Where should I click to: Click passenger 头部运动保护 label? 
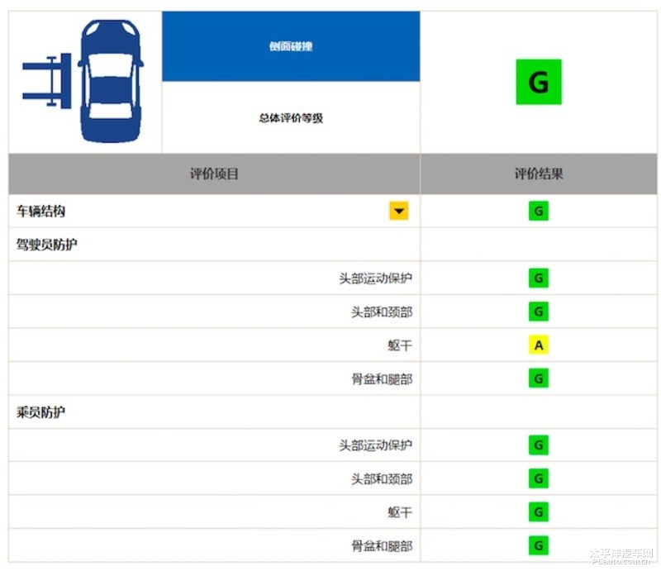tap(375, 445)
